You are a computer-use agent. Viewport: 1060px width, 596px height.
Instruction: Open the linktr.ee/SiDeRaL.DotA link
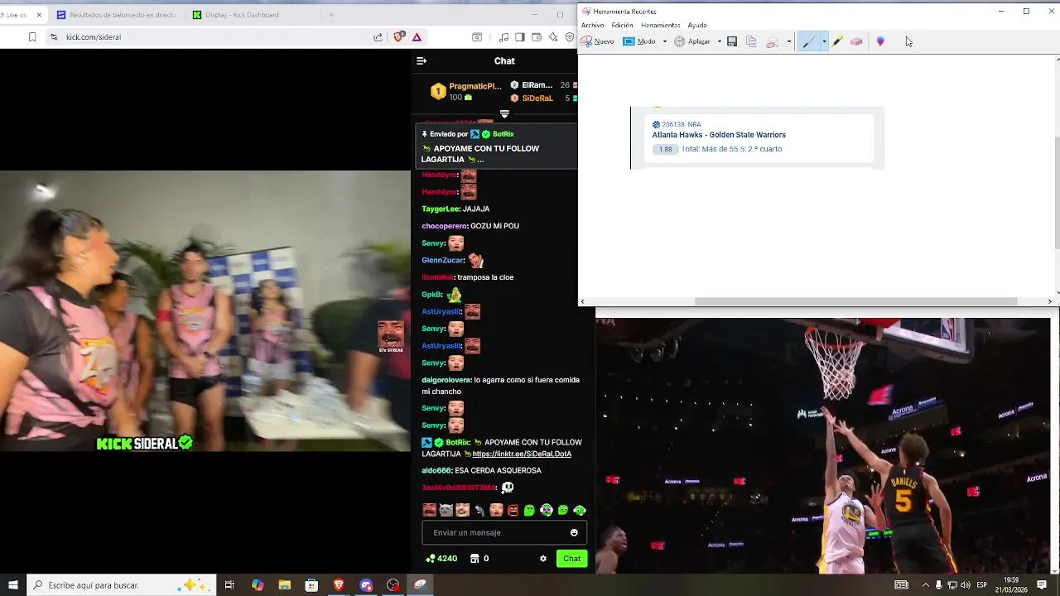coord(522,454)
